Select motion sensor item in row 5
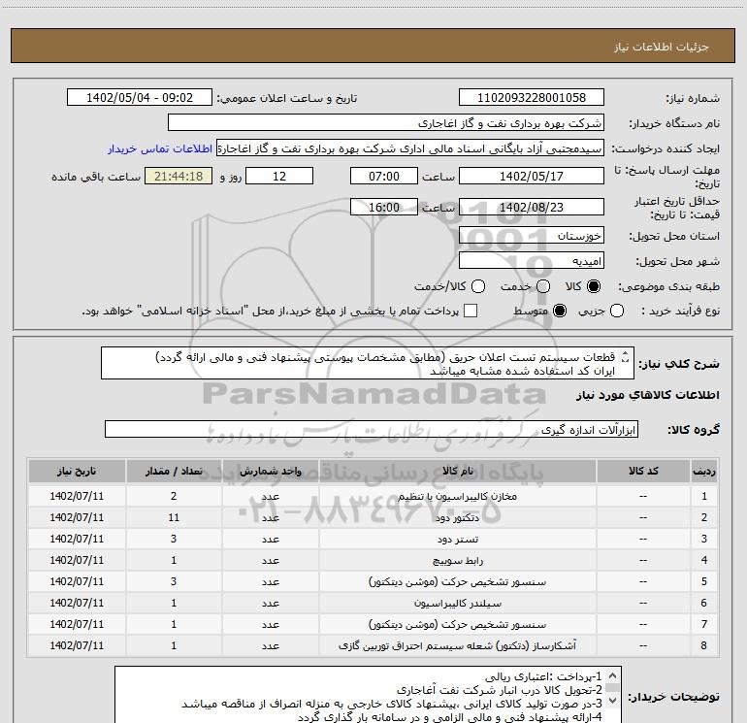The height and width of the screenshot is (723, 747). pyautogui.click(x=457, y=582)
